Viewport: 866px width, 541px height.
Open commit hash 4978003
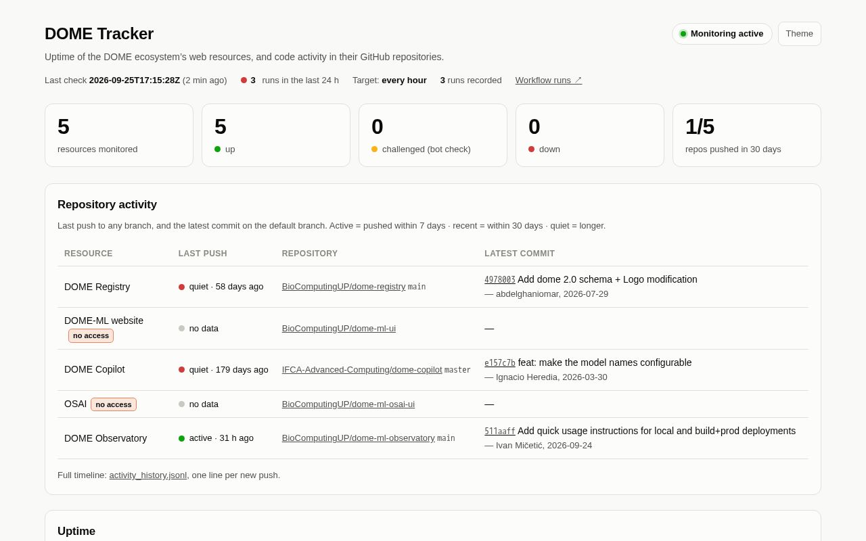(500, 280)
